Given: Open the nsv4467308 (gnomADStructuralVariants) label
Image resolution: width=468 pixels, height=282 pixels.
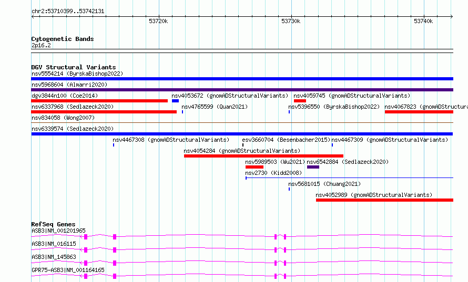Looking at the screenshot, I should click(171, 140).
